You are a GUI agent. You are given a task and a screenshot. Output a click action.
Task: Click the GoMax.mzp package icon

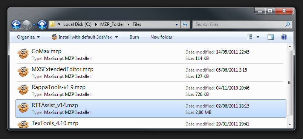(x=23, y=54)
